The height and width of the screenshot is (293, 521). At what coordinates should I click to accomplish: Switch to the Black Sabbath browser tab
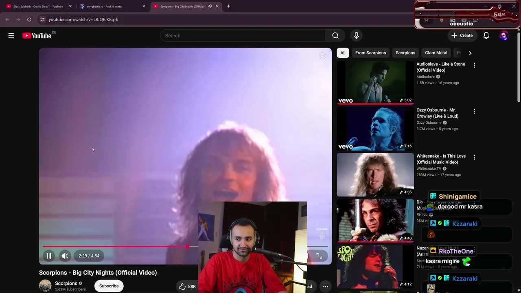(38, 6)
